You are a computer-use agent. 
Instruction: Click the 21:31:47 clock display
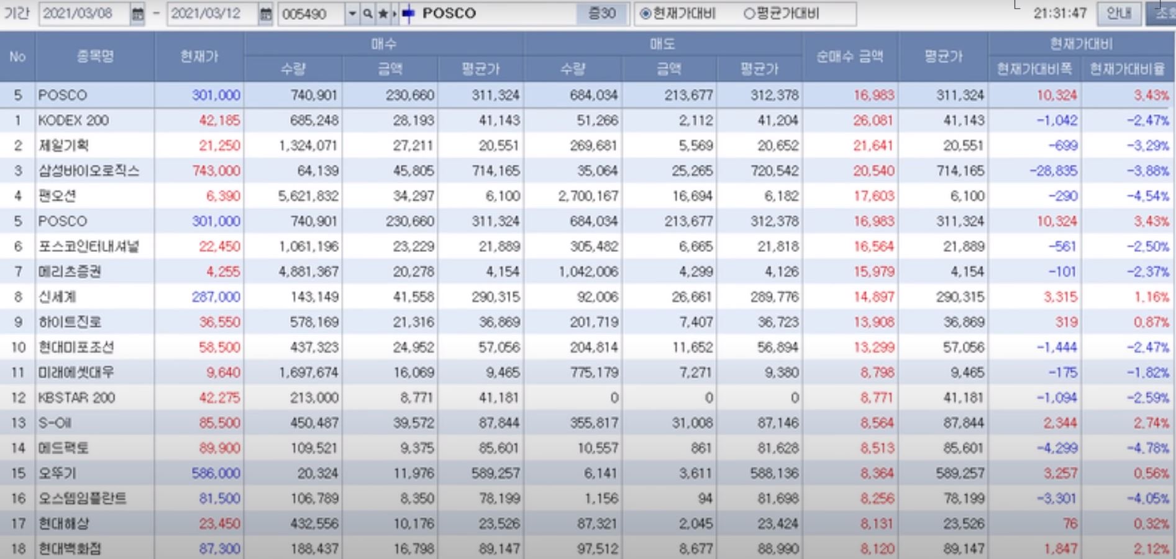[1060, 13]
